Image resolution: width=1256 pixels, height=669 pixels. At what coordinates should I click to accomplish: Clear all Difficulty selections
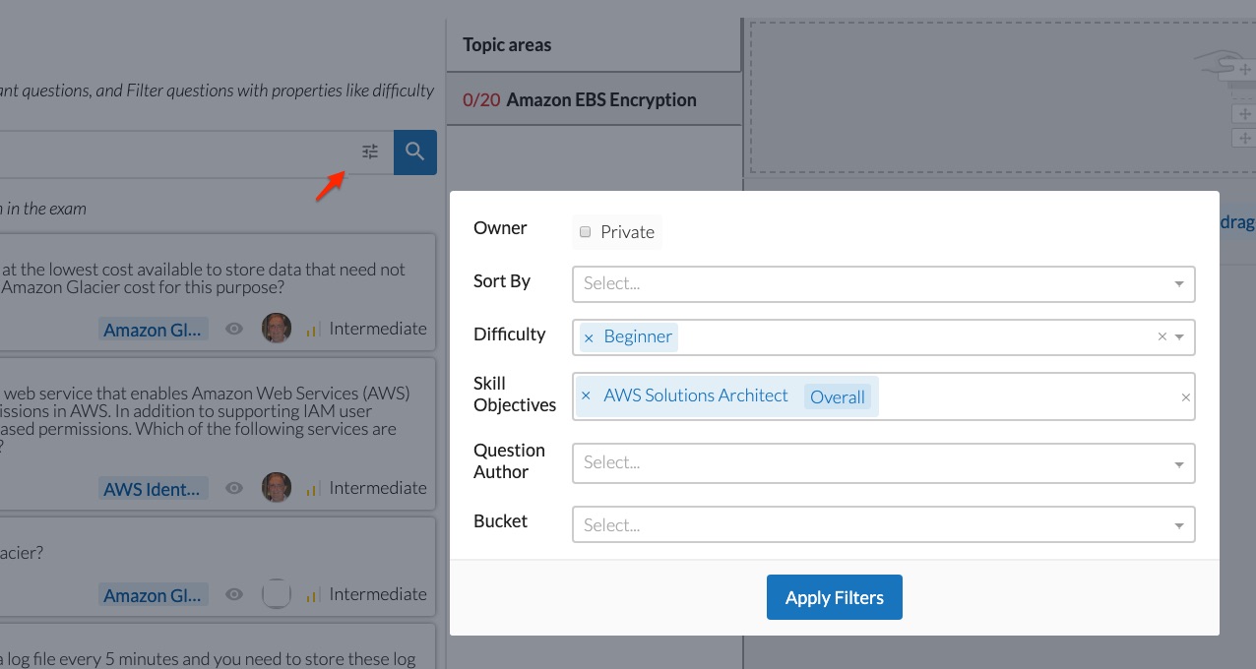click(x=1162, y=336)
